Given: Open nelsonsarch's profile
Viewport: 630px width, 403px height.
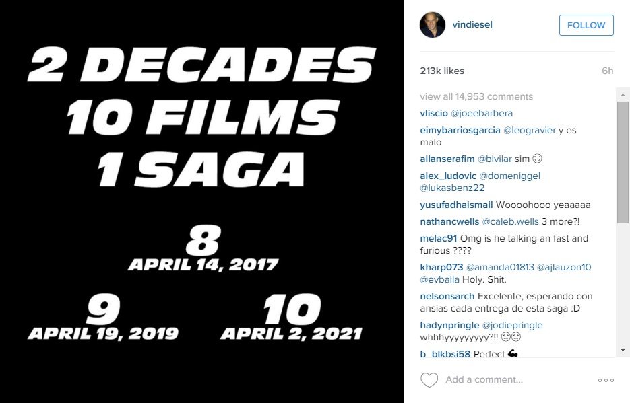Looking at the screenshot, I should point(447,296).
